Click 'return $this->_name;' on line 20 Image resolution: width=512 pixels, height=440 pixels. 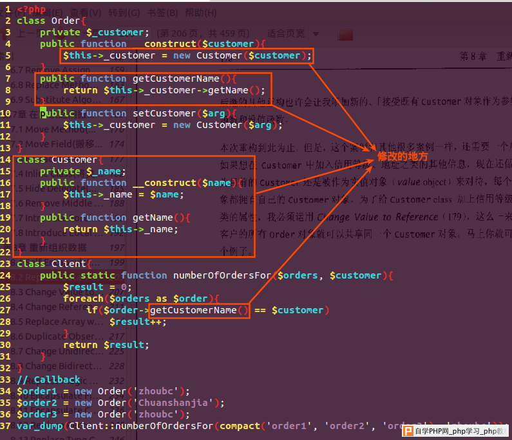point(121,229)
